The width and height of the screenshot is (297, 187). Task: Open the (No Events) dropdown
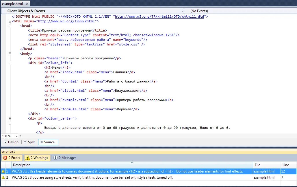click(241, 11)
